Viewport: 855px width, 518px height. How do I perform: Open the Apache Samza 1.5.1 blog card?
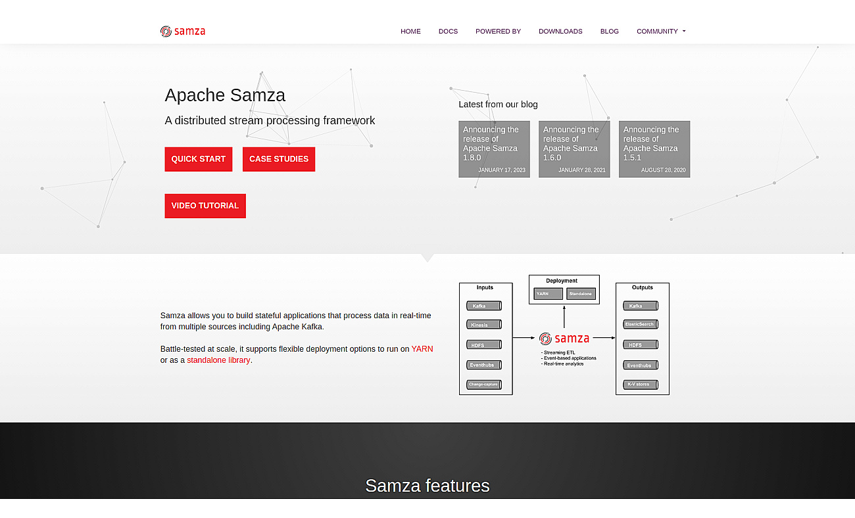point(654,149)
